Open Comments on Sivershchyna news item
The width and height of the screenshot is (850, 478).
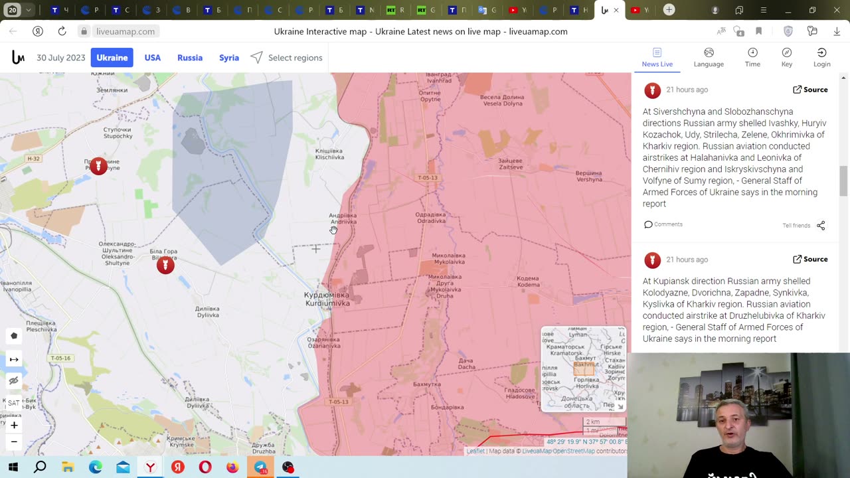(x=663, y=224)
